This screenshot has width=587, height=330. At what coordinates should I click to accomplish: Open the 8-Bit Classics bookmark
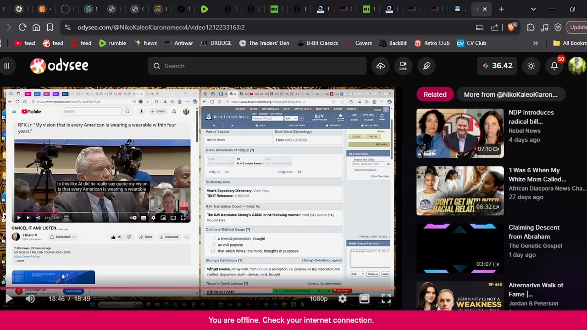[317, 43]
